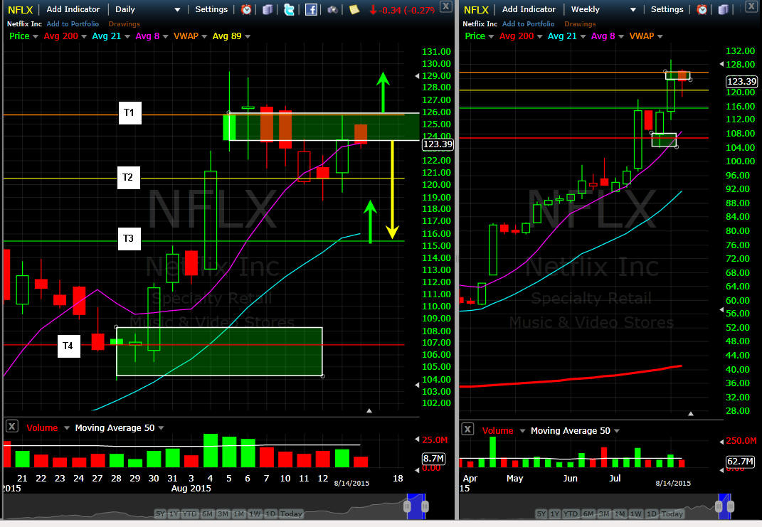Grab left range slider handle in Daily chart
Screen dimensions: 762x527
tap(407, 507)
